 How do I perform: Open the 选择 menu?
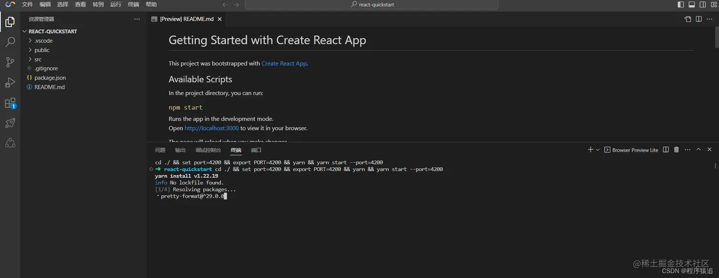(63, 5)
